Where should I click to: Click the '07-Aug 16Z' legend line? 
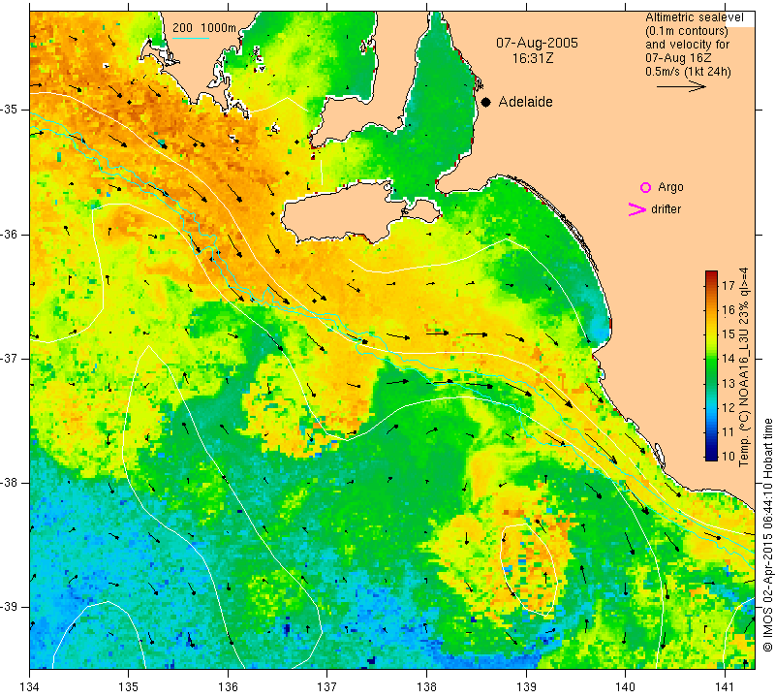pos(678,58)
